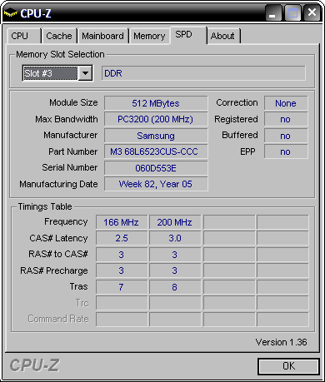Click the DDR memory type field
325x382 pixels.
pyautogui.click(x=203, y=73)
